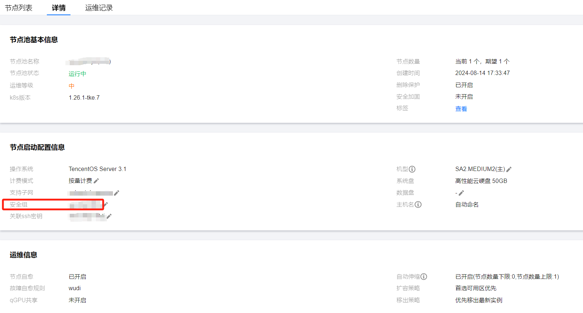Open the 运维记录 tab
Image resolution: width=583 pixels, height=313 pixels.
coord(99,8)
